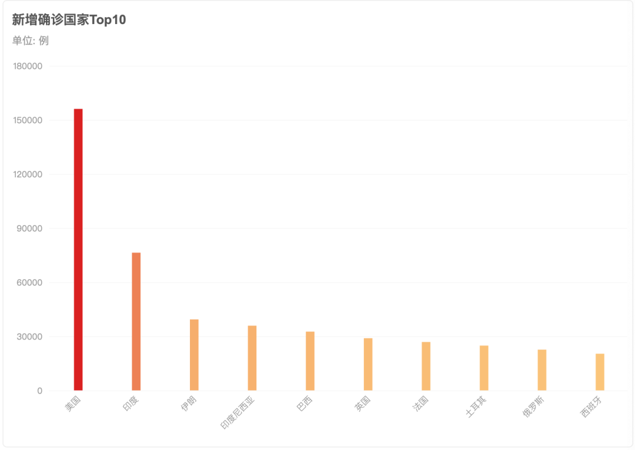Click the 英国 bar

367,364
